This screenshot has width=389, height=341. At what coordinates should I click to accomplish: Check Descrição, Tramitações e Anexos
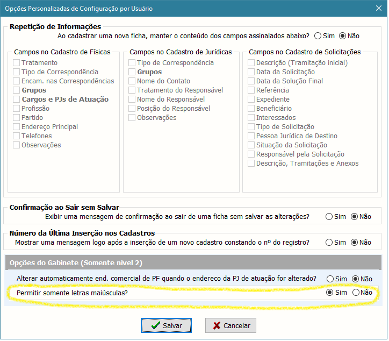(251, 164)
